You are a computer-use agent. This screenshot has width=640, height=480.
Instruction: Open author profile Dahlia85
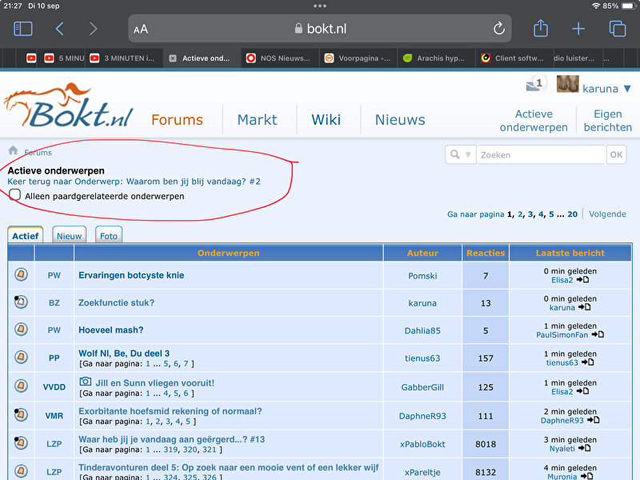coord(422,330)
